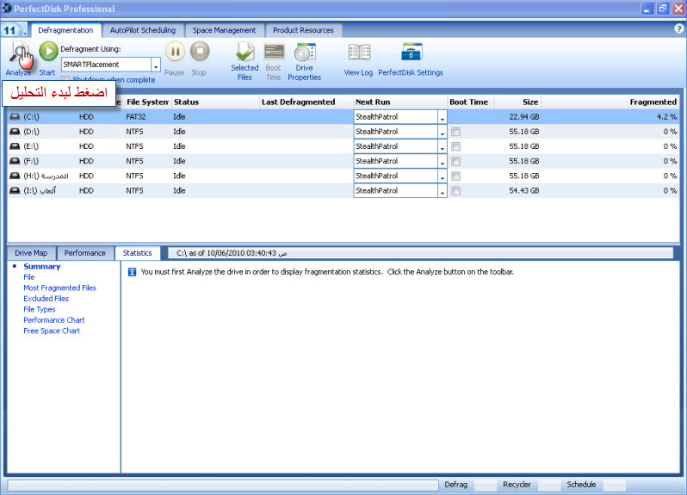Toggle Boot Time checkbox for D:\ drive

click(x=456, y=132)
